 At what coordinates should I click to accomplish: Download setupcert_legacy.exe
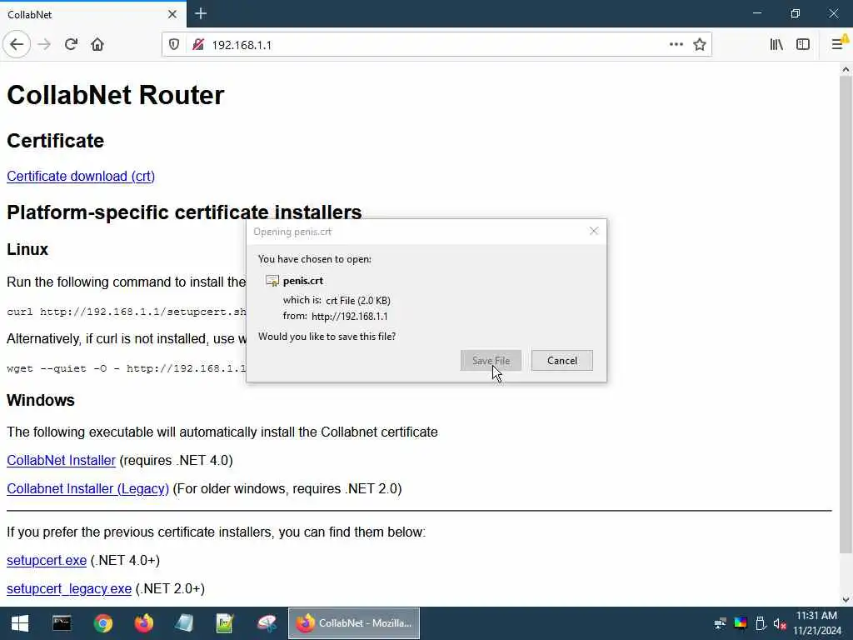click(69, 589)
